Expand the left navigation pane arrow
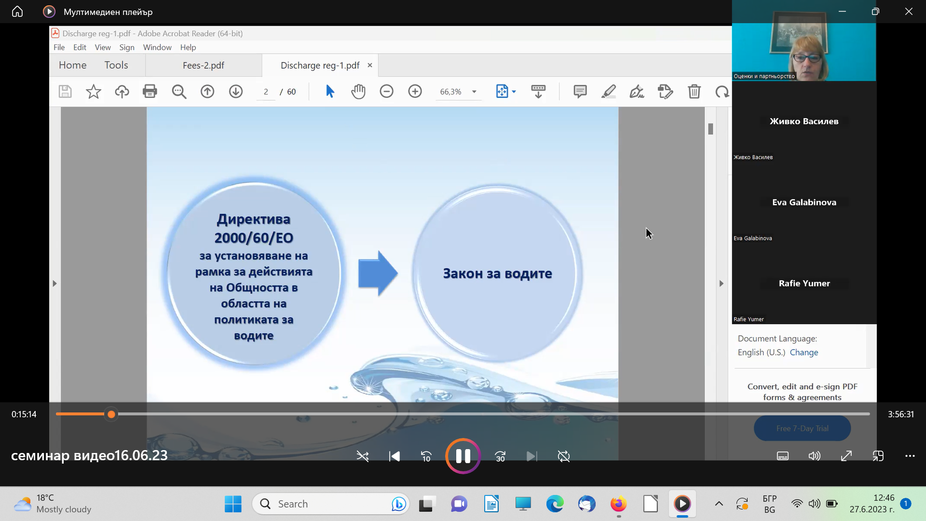Screen dimensions: 926x521 [x=54, y=284]
